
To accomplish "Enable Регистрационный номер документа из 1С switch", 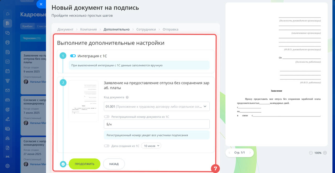I will pyautogui.click(x=107, y=117).
